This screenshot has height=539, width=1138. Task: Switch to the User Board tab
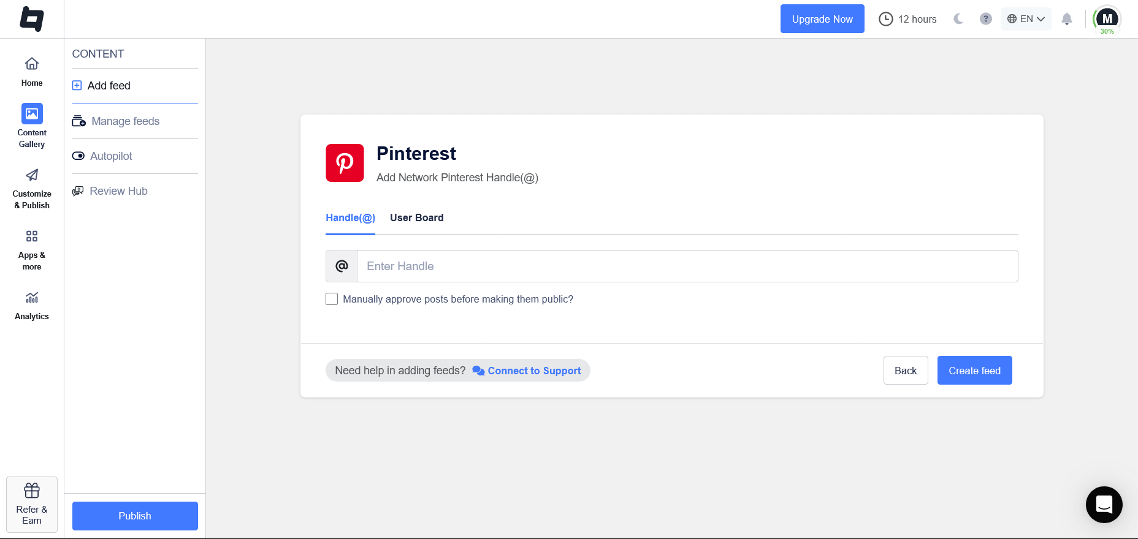[x=417, y=218]
